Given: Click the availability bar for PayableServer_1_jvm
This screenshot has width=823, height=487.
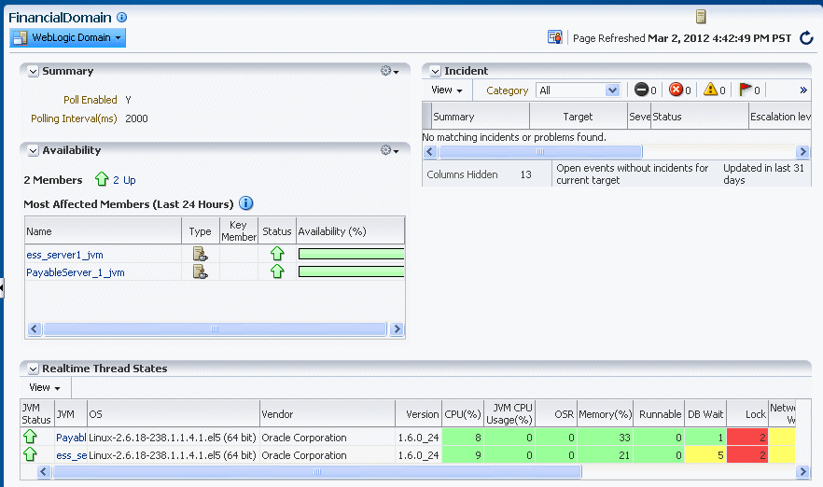Looking at the screenshot, I should (x=351, y=271).
